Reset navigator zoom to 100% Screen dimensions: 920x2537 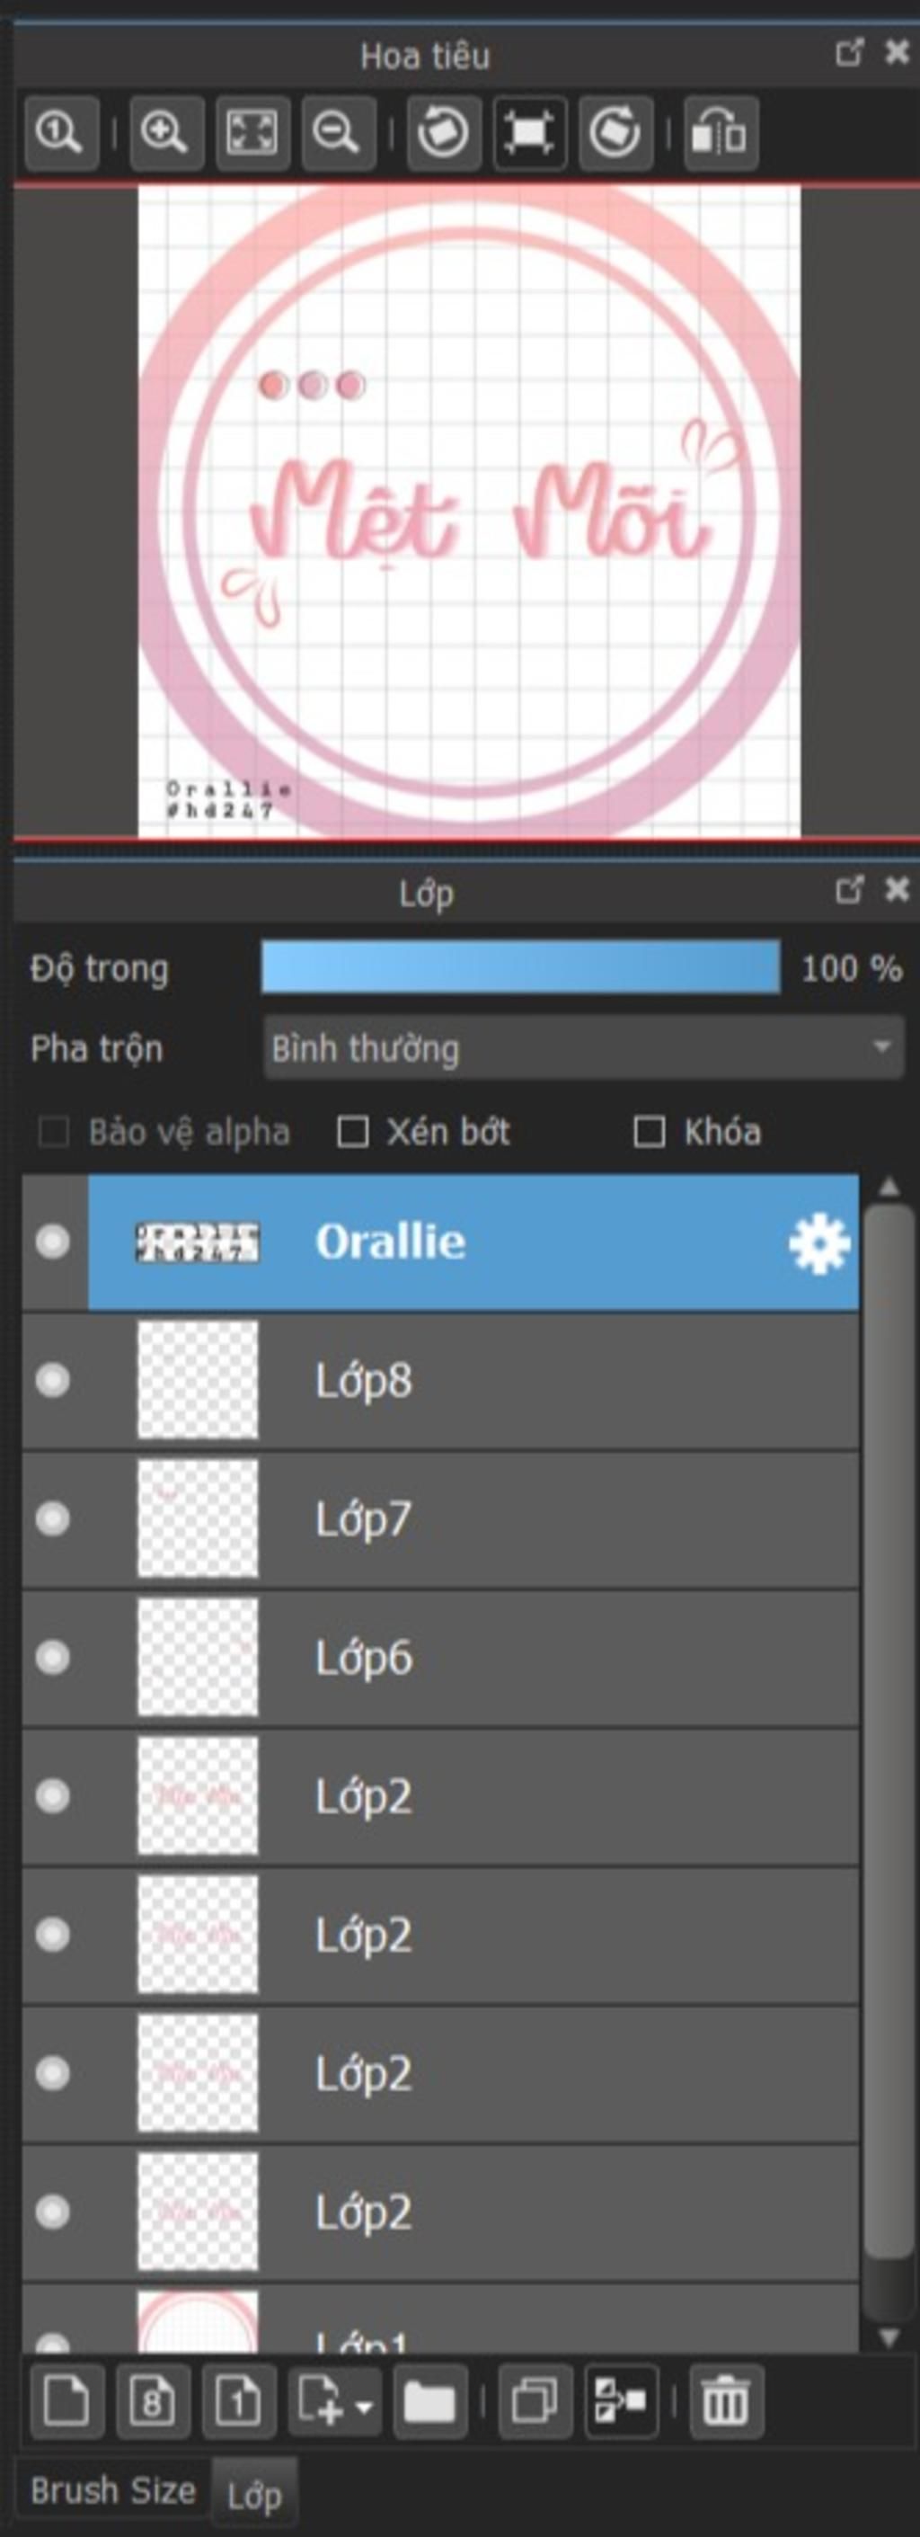click(60, 133)
